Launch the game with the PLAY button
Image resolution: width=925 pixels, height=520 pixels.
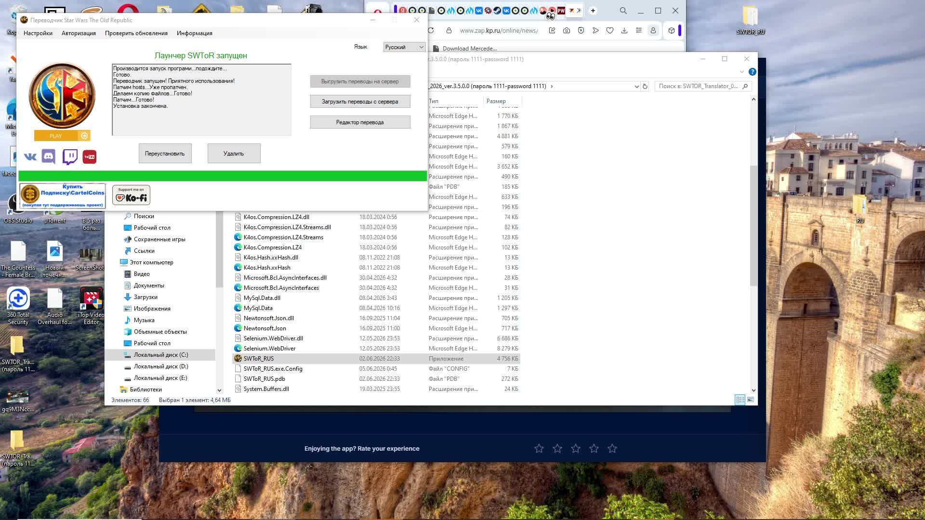click(62, 136)
